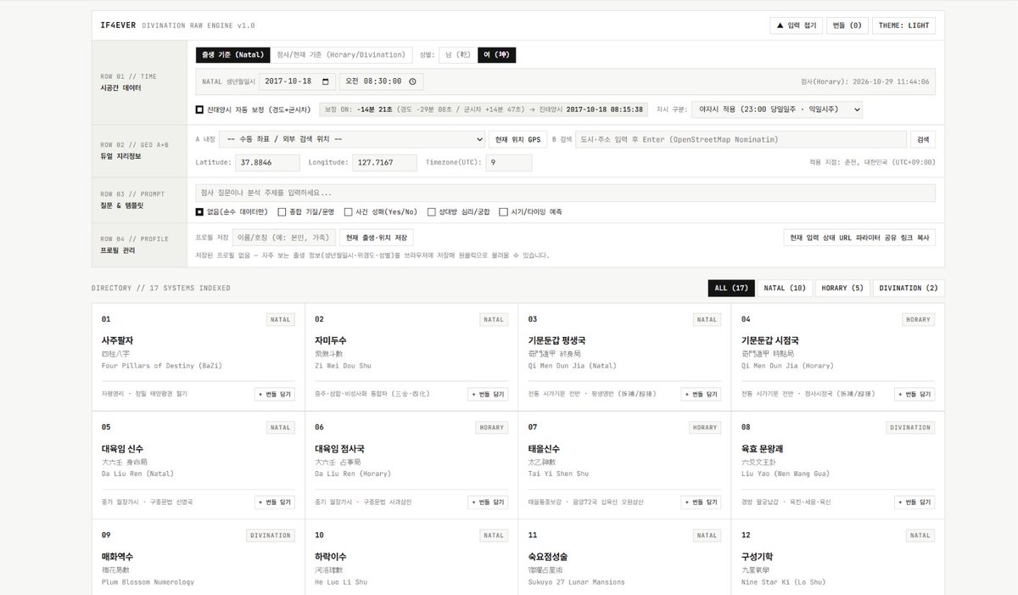Screen dimensions: 1018x595
Task: Click the profile name 이름/호칭 field
Action: (x=284, y=238)
